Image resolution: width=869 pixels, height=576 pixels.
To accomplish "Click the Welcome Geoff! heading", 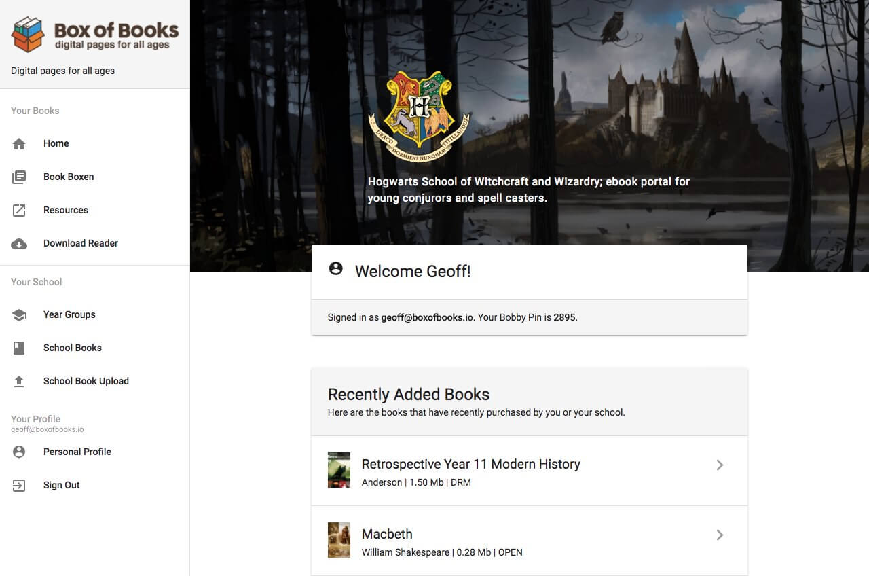I will (x=413, y=272).
